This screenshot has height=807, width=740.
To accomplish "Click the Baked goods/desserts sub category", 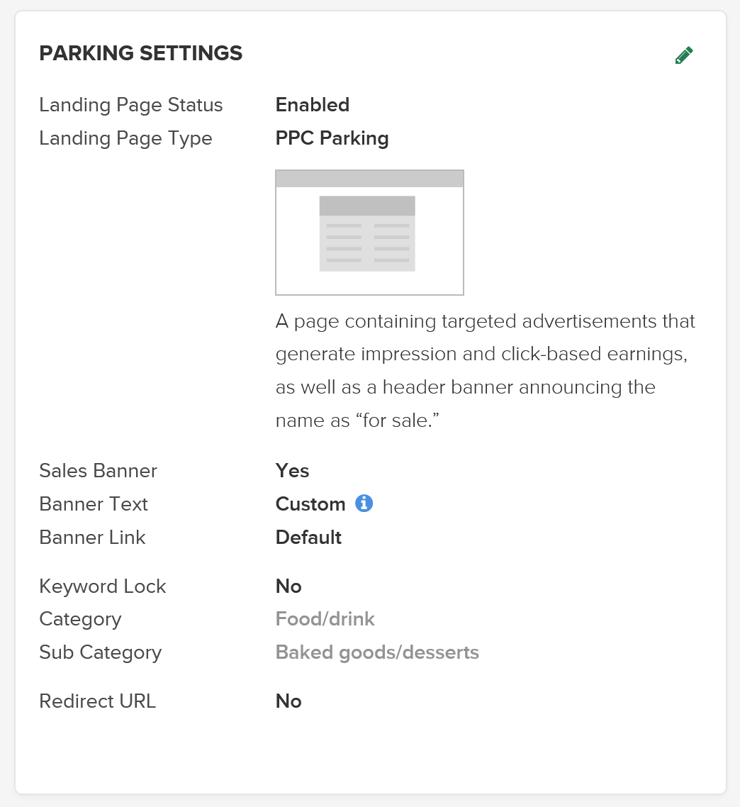I will (x=377, y=652).
